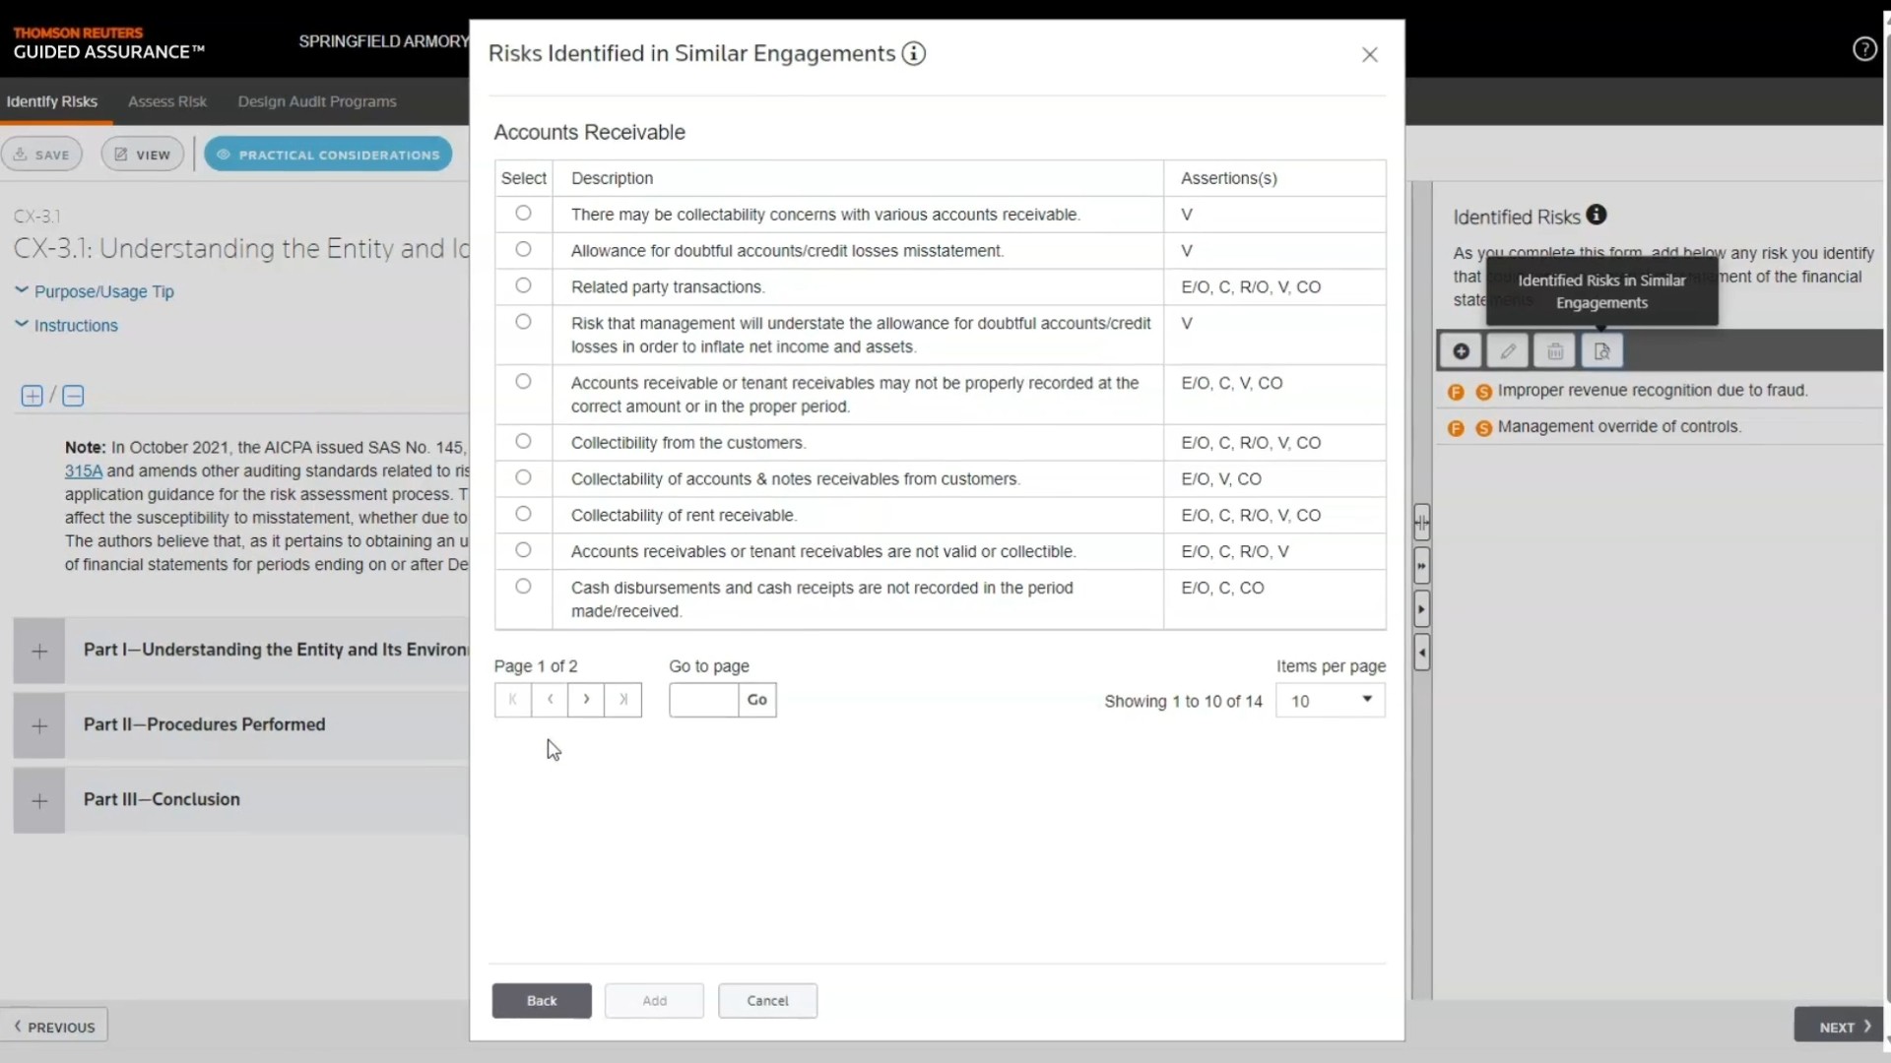The image size is (1891, 1063).
Task: Click the info icon beside the dialog title
Action: click(914, 54)
